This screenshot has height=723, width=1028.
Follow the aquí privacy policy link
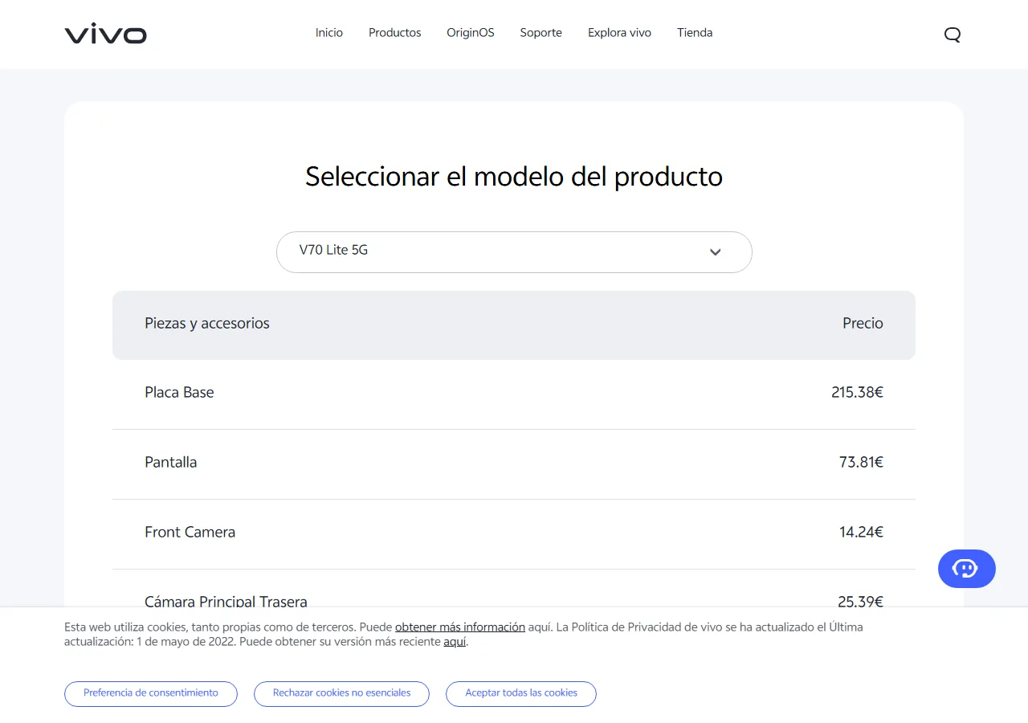455,642
